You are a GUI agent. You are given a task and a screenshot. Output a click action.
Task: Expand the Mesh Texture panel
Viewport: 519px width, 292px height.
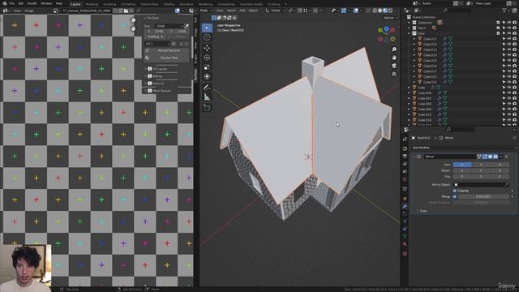146,91
